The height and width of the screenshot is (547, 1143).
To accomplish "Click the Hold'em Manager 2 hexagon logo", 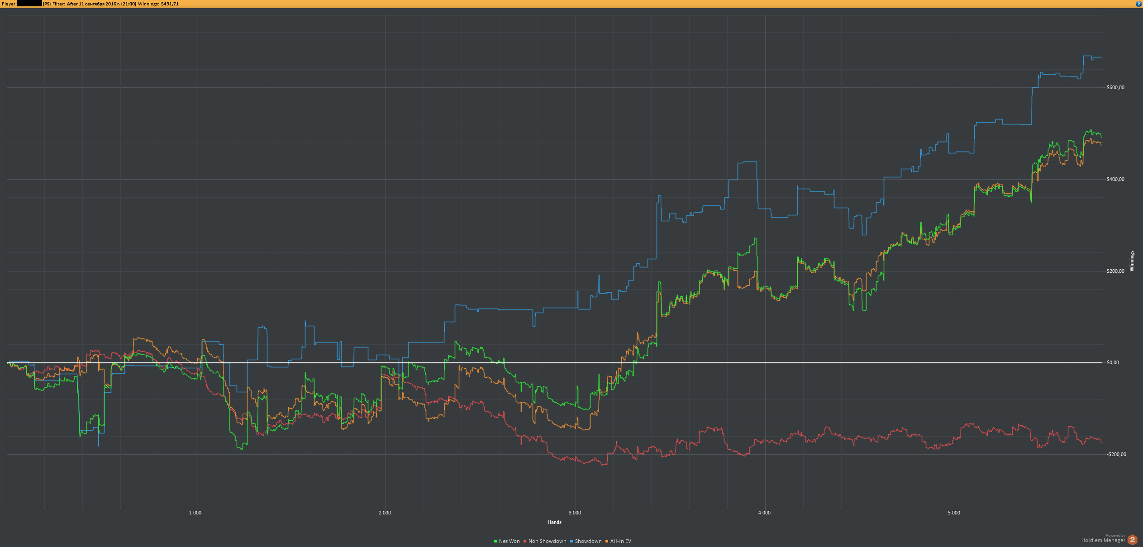I will point(1133,539).
